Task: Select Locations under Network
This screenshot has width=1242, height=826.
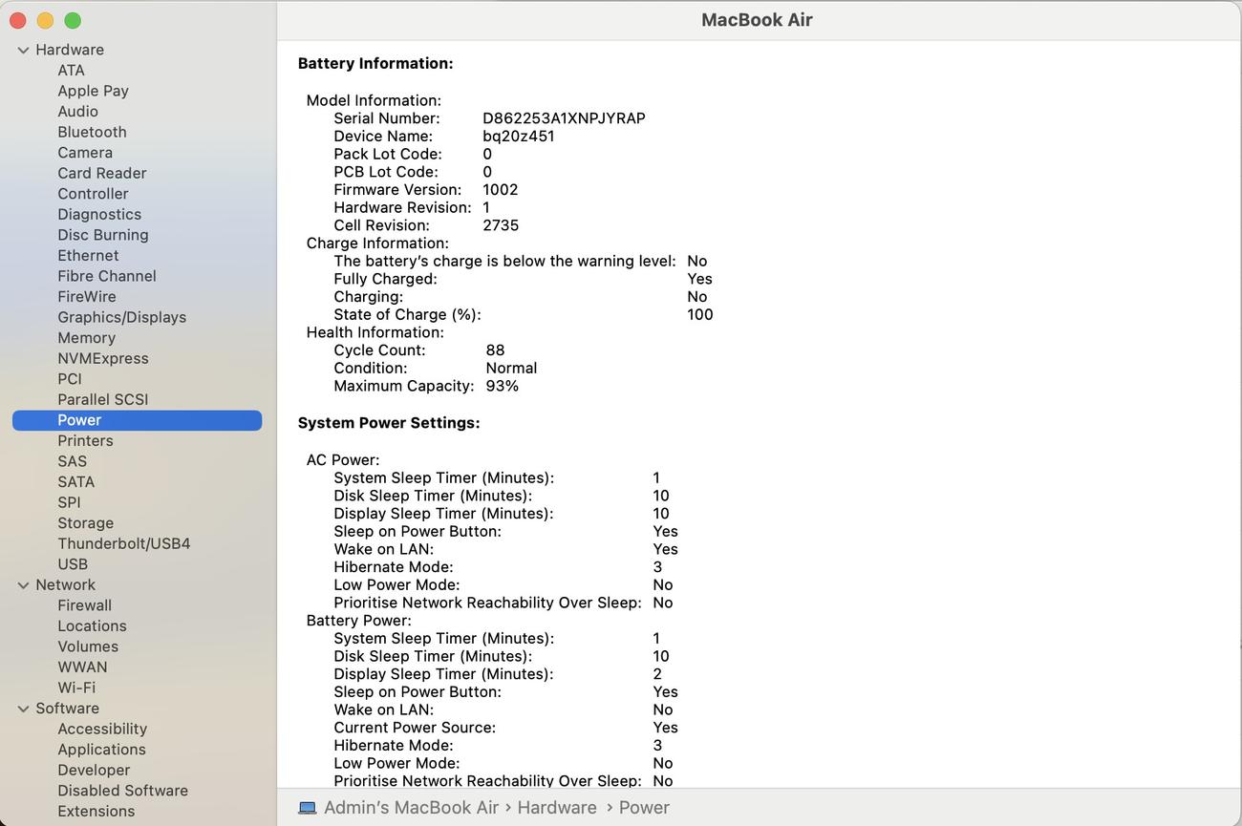Action: coord(92,626)
